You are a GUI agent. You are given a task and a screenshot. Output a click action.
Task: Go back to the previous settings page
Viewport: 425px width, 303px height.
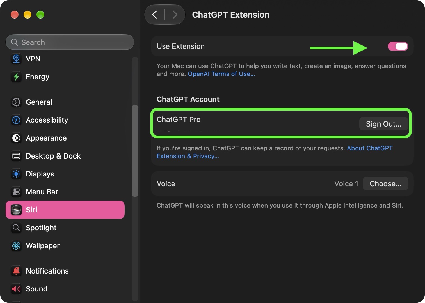coord(155,15)
